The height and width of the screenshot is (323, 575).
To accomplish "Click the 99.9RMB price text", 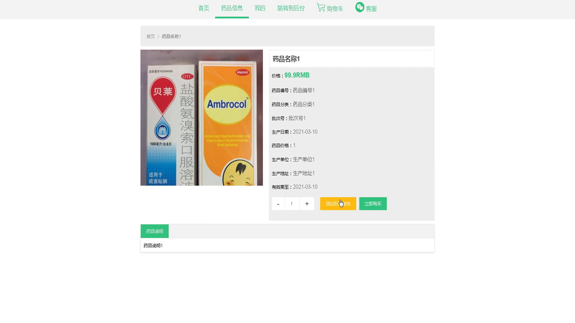I will point(297,75).
